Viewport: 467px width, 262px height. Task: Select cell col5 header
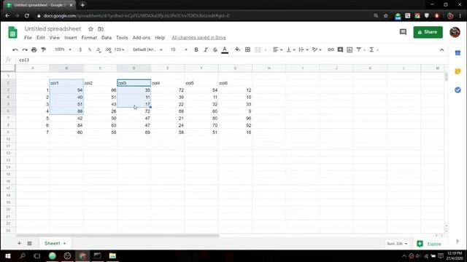click(x=201, y=83)
